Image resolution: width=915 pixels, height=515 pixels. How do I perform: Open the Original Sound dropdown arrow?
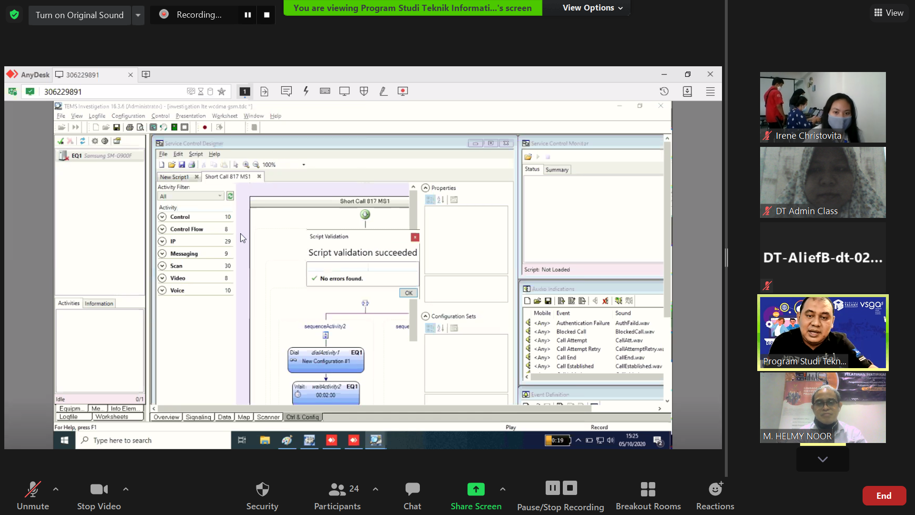click(x=138, y=15)
